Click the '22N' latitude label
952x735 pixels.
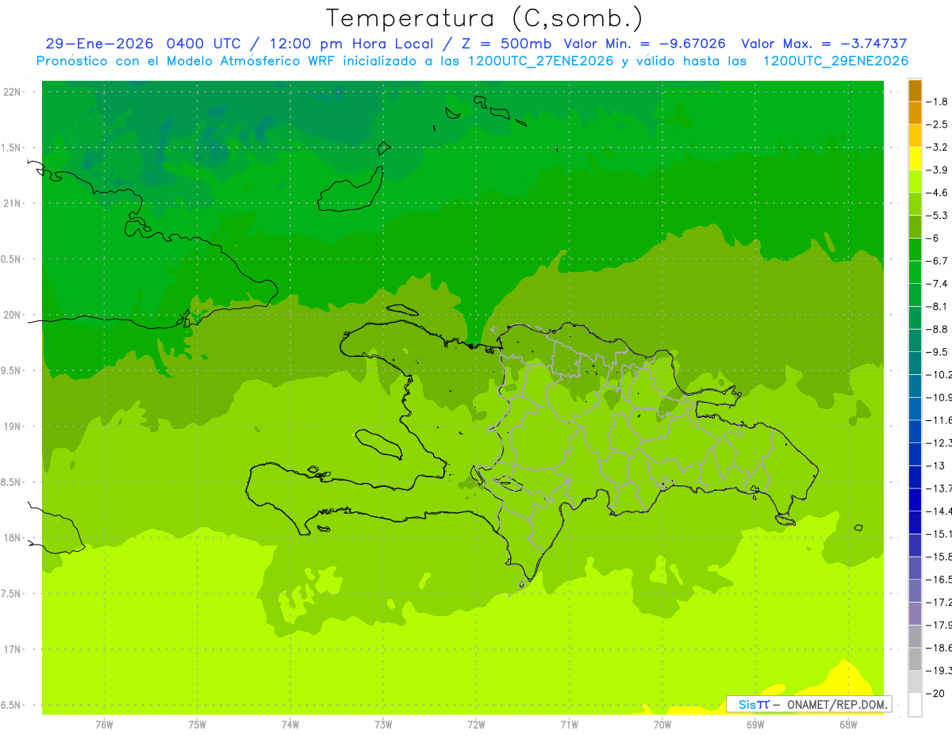(x=13, y=92)
